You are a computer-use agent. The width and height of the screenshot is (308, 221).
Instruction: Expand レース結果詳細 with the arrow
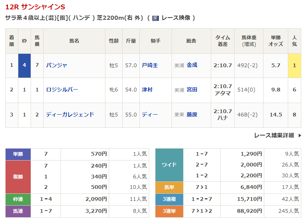point(299,136)
